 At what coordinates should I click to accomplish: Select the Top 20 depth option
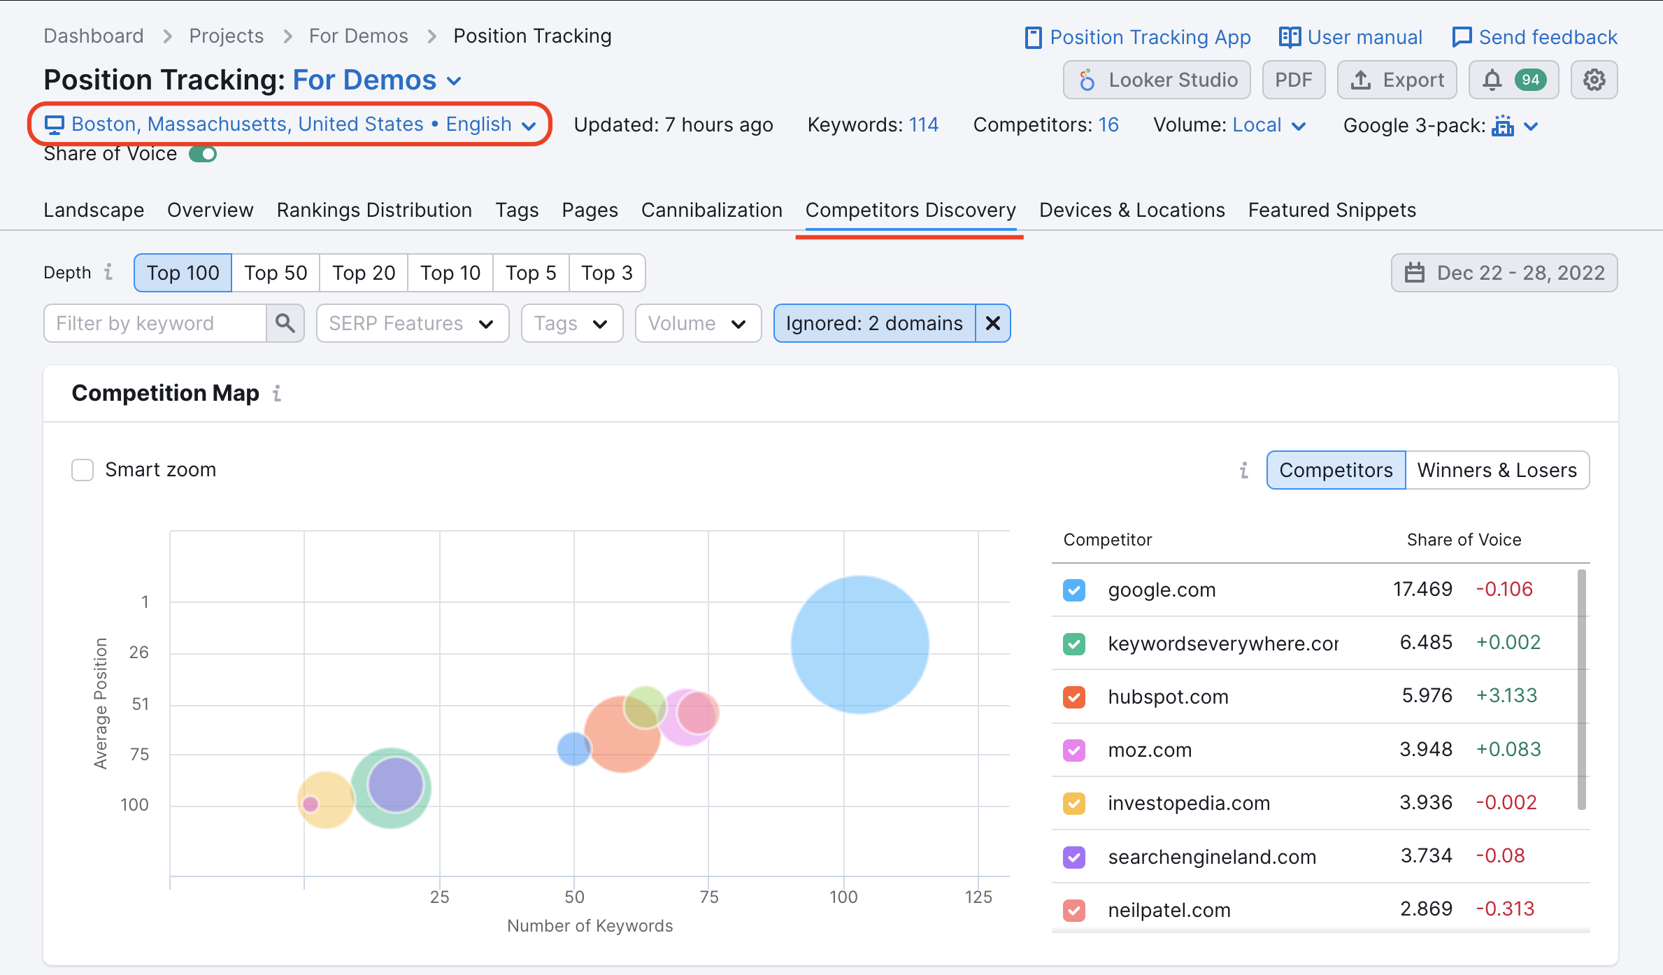[364, 272]
